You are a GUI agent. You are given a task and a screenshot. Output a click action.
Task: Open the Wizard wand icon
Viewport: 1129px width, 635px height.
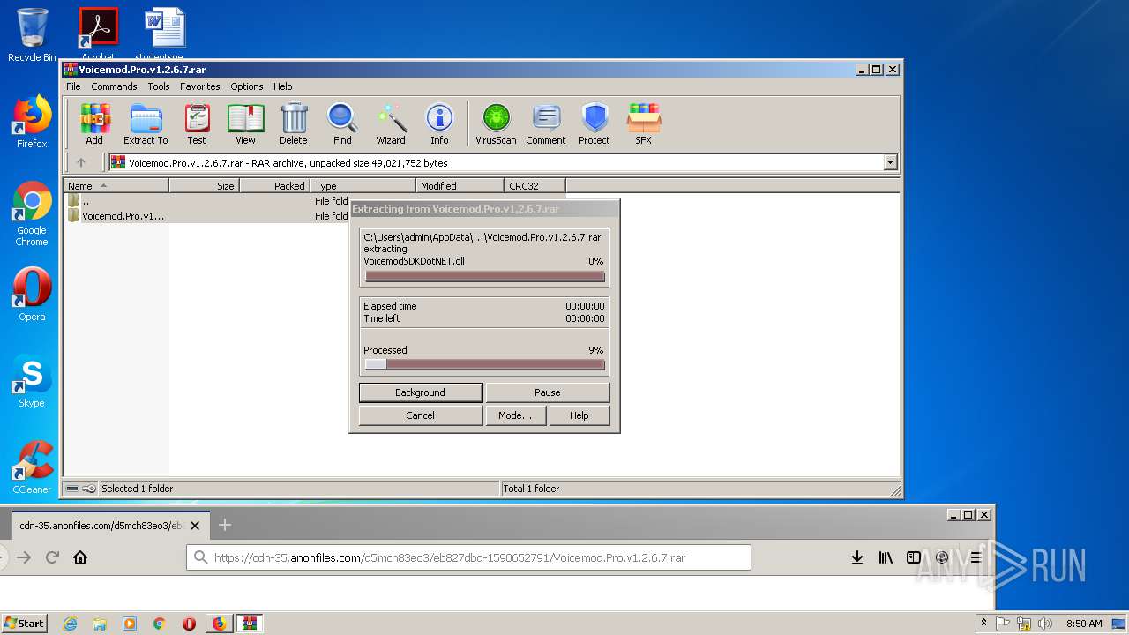point(391,124)
